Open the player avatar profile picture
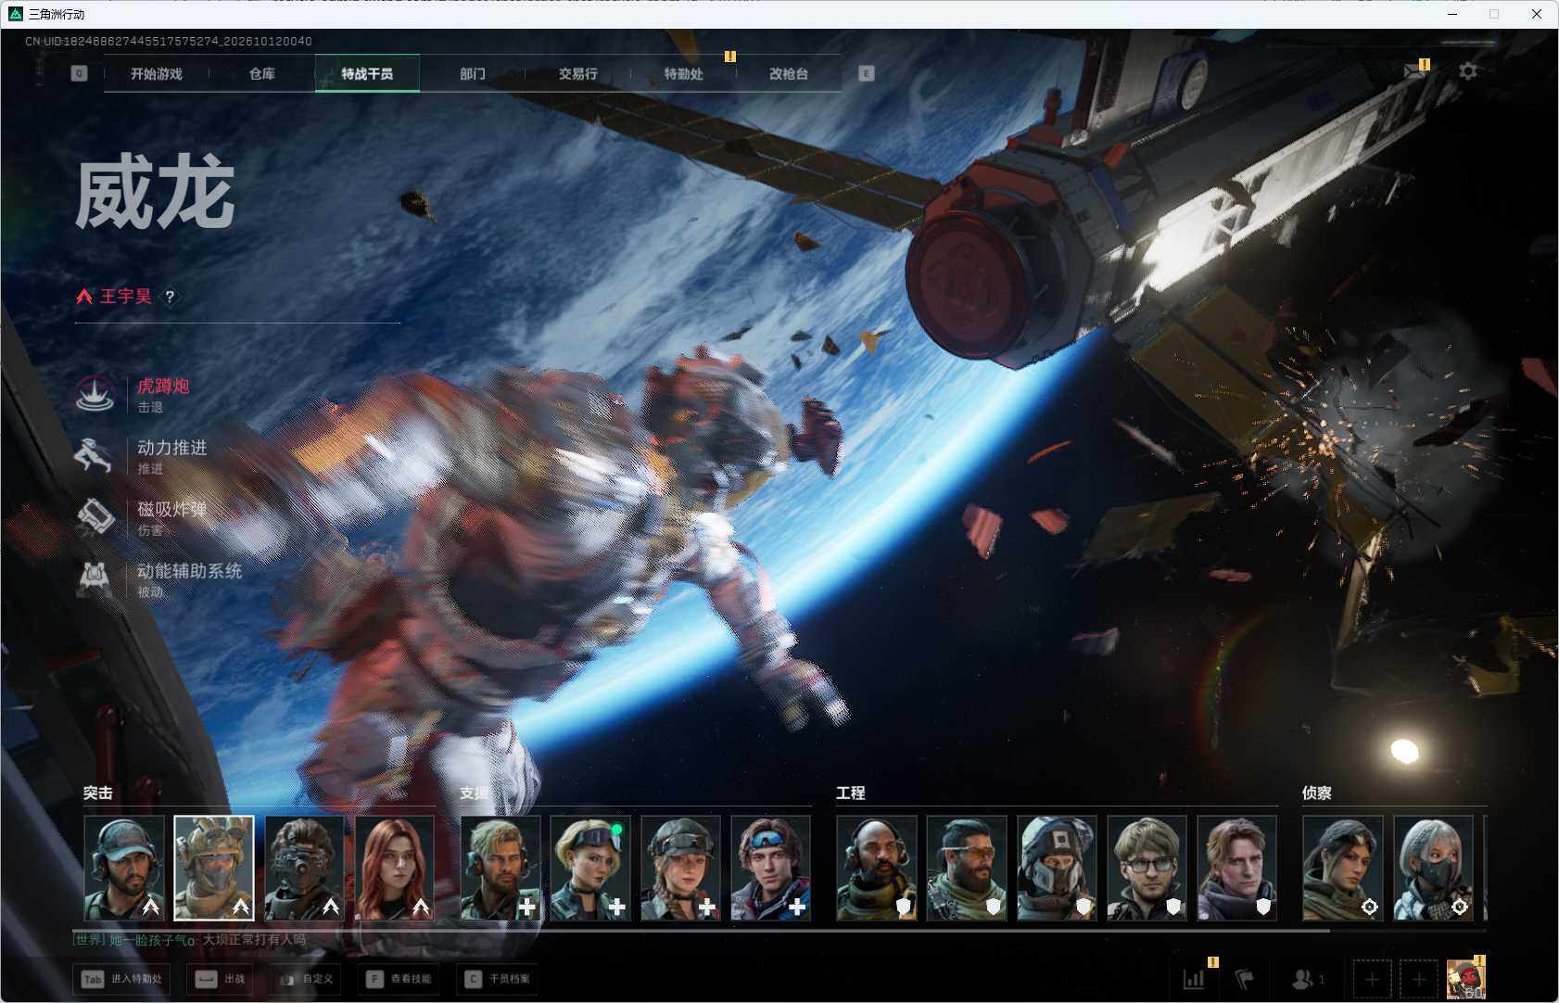Image resolution: width=1559 pixels, height=1003 pixels. [x=1466, y=979]
